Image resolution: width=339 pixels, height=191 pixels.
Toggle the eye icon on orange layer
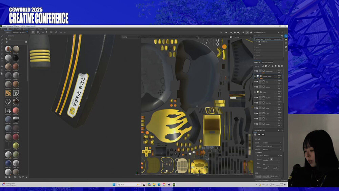coord(255,124)
